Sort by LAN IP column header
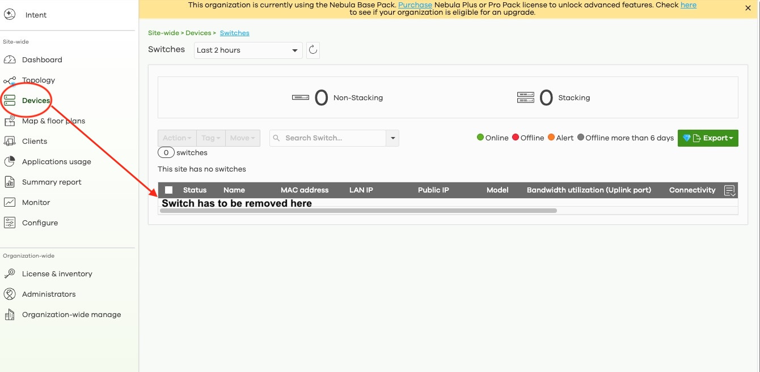760x372 pixels. coord(361,190)
